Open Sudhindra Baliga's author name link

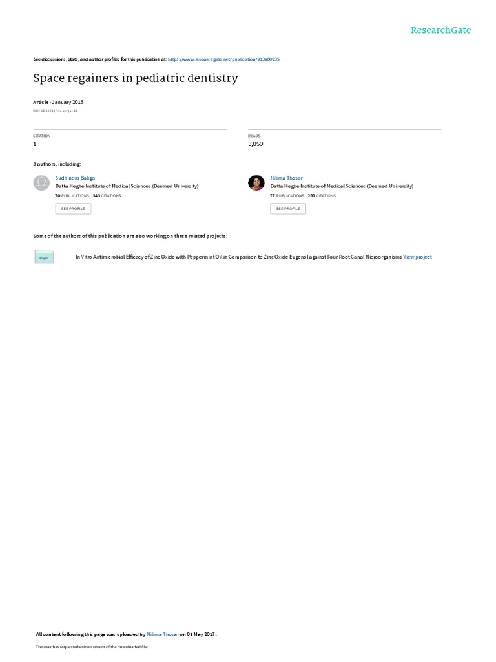pyautogui.click(x=75, y=178)
